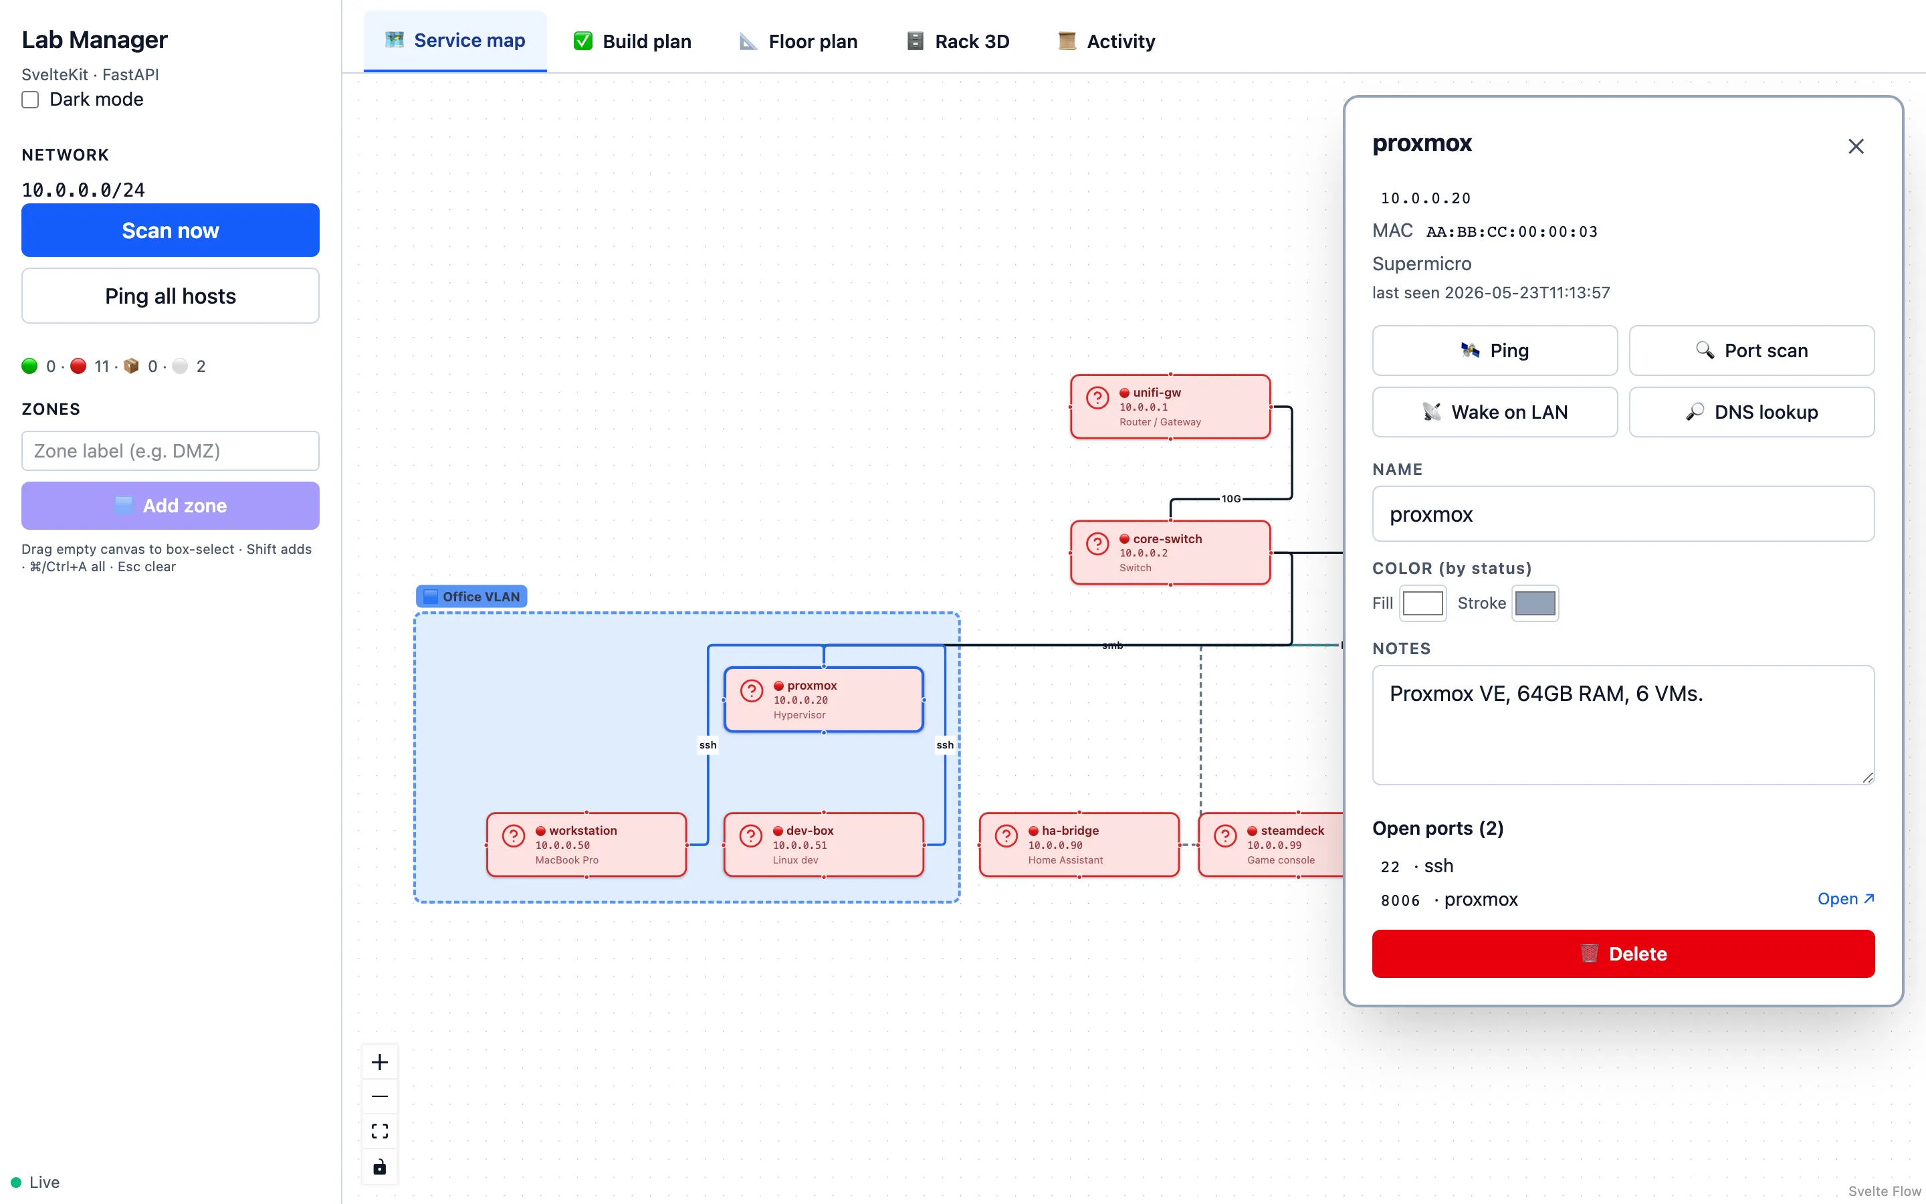Click the Service map tab map icon
The image size is (1926, 1204).
point(395,39)
